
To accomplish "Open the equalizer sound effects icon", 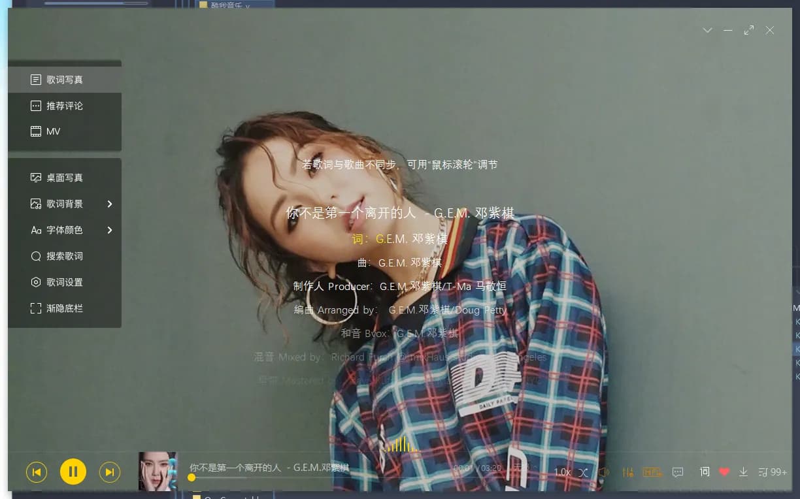I will coord(628,472).
